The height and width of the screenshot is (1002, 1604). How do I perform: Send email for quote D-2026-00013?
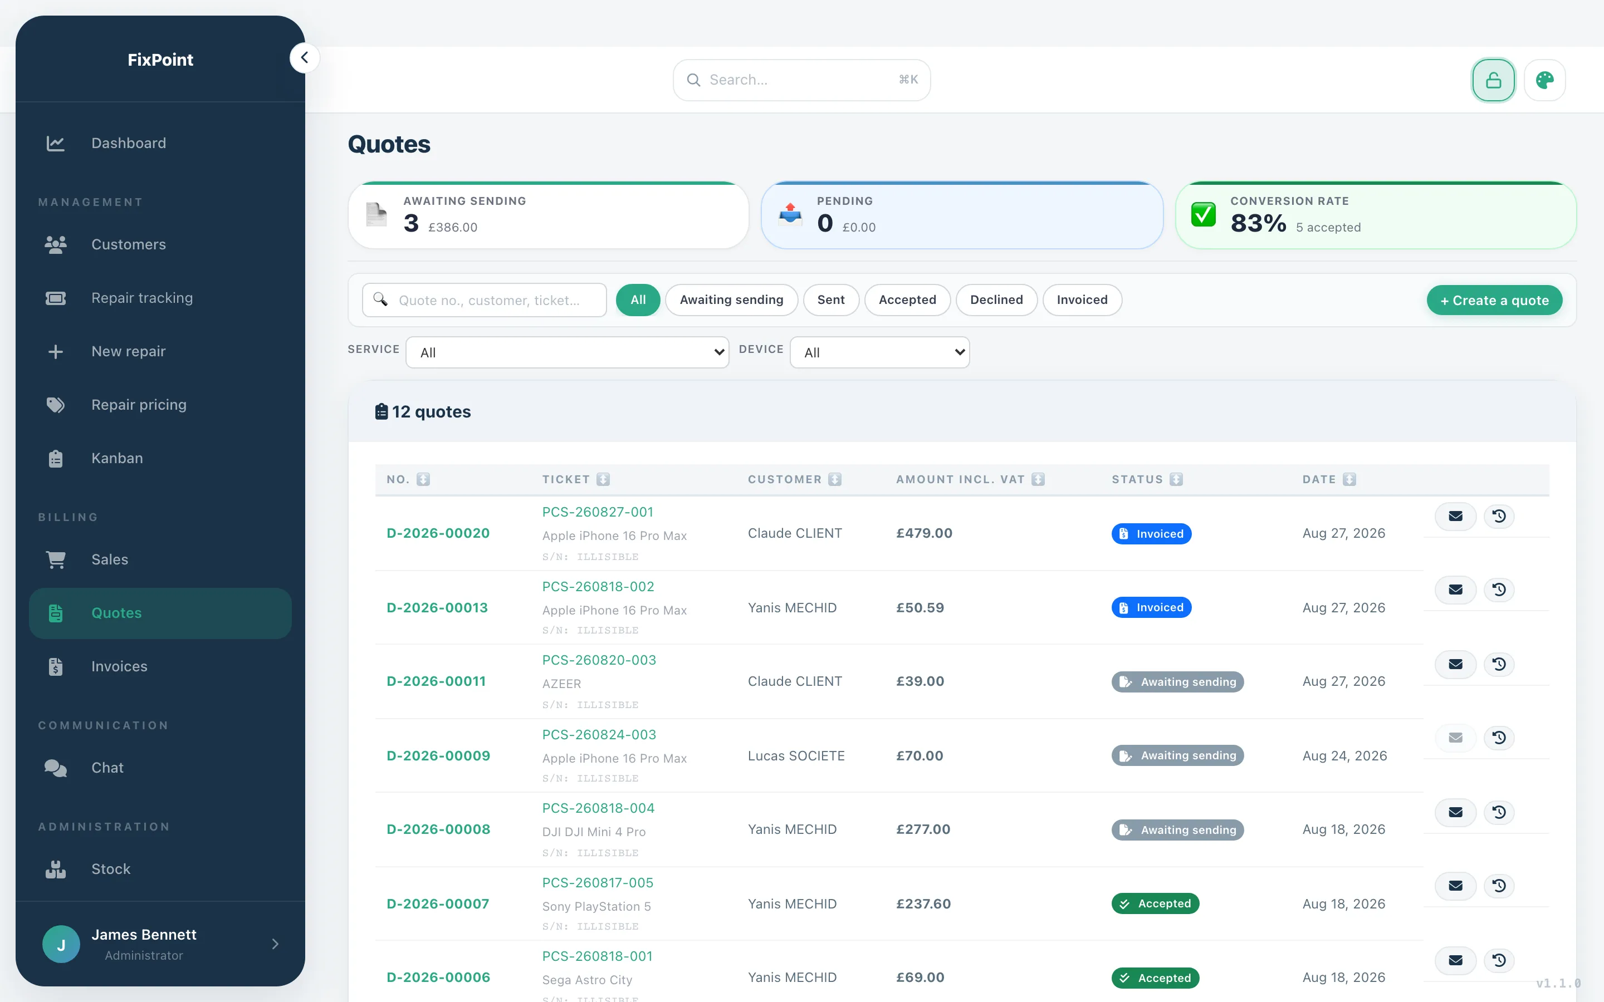coord(1455,590)
